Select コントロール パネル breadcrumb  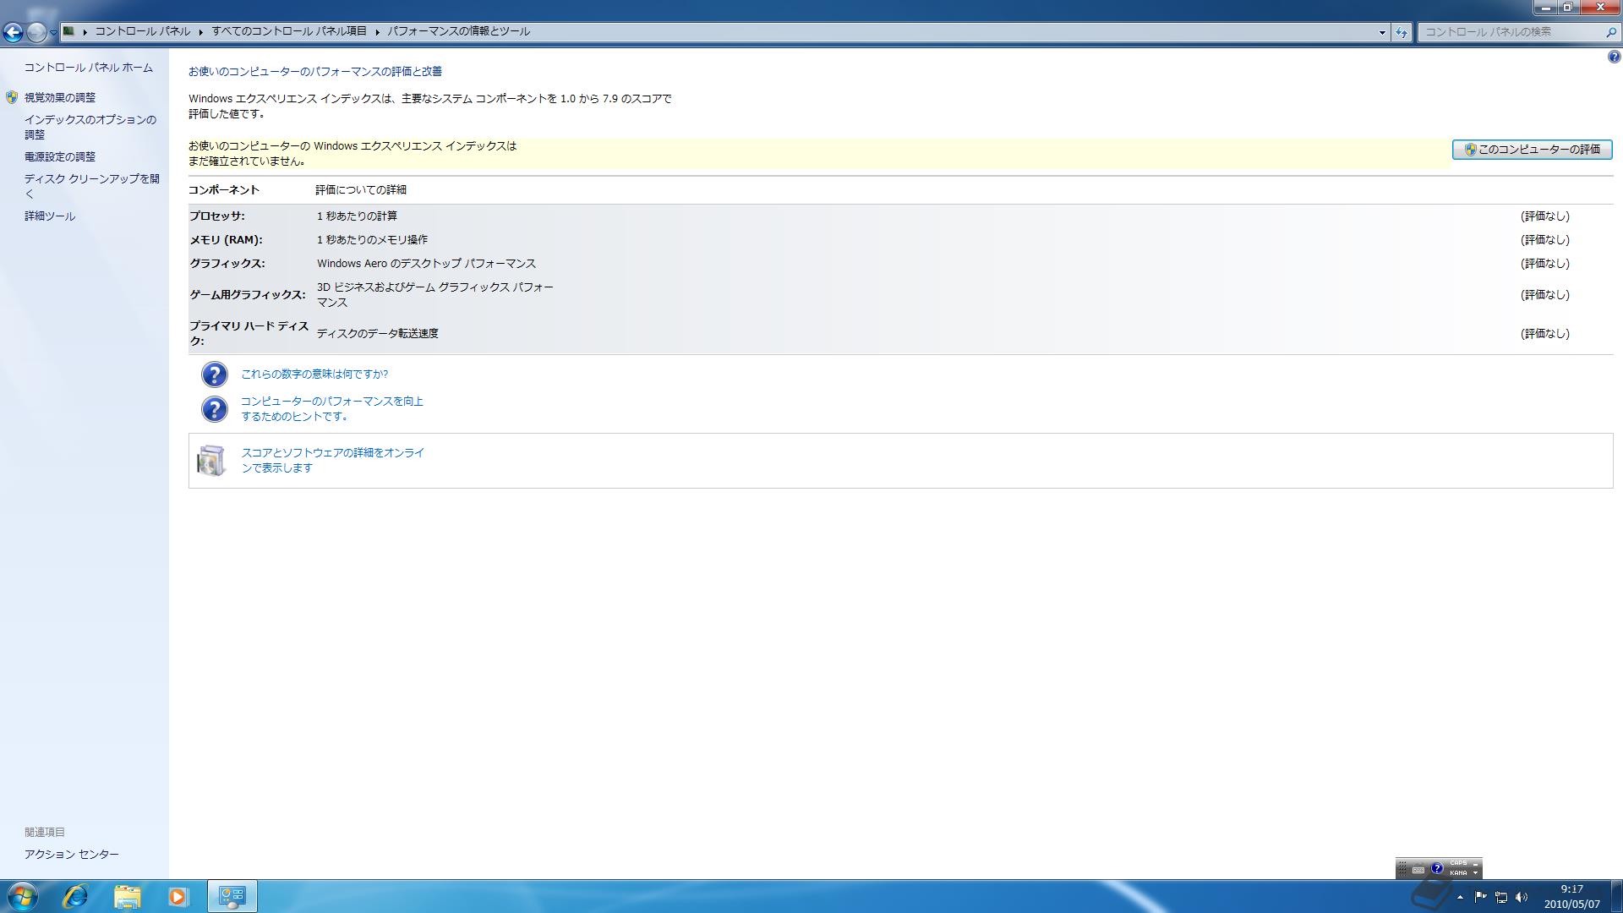tap(142, 31)
